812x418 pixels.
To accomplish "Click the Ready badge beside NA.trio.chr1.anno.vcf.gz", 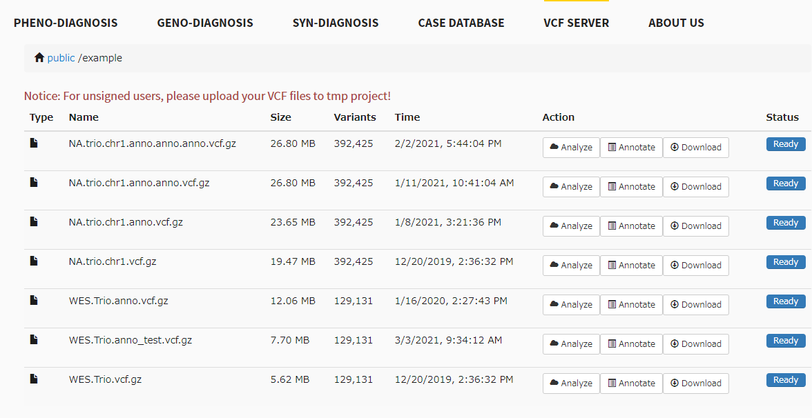I will [x=786, y=222].
